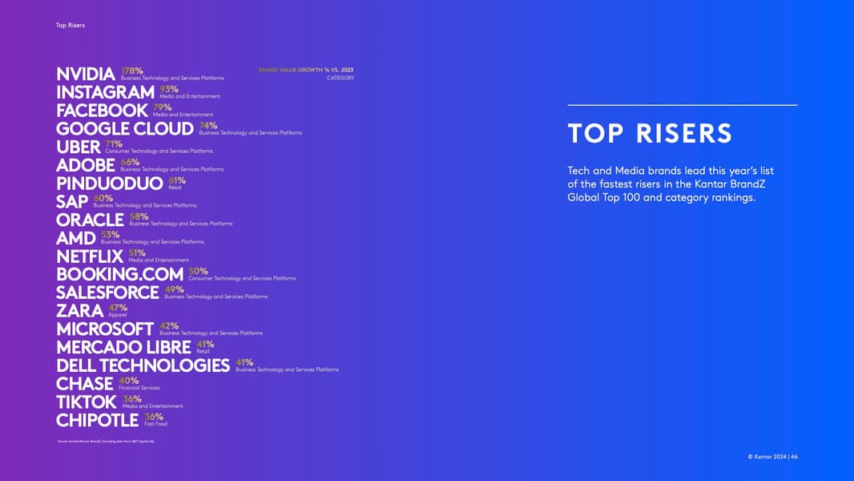Click the Fast Food category label
The image size is (854, 481).
(155, 424)
